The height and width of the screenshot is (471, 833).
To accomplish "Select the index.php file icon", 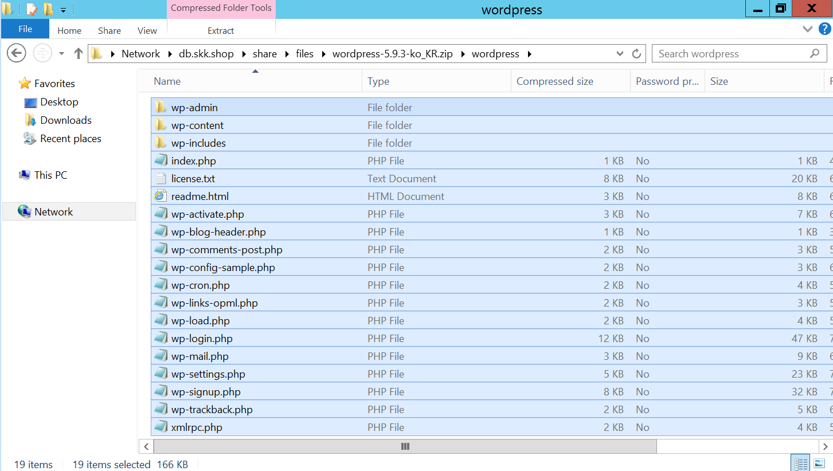I will pos(161,160).
